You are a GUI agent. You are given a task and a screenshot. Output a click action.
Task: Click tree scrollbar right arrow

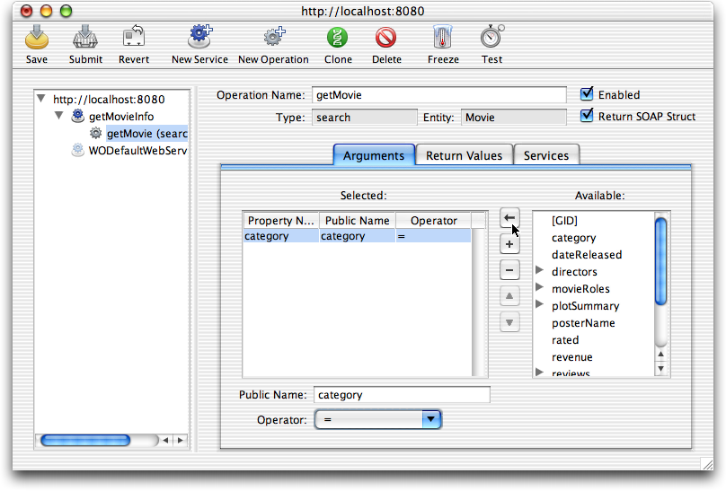click(180, 440)
